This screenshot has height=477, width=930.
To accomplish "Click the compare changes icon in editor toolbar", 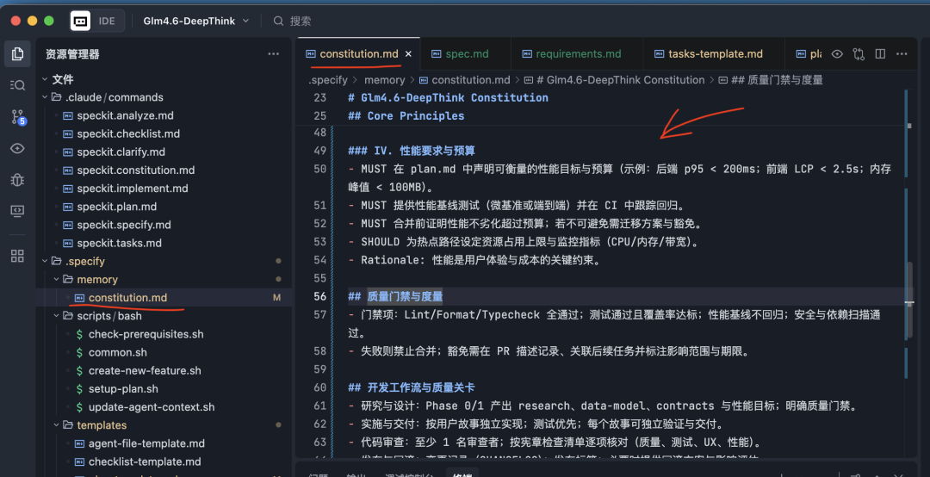I will tap(859, 54).
